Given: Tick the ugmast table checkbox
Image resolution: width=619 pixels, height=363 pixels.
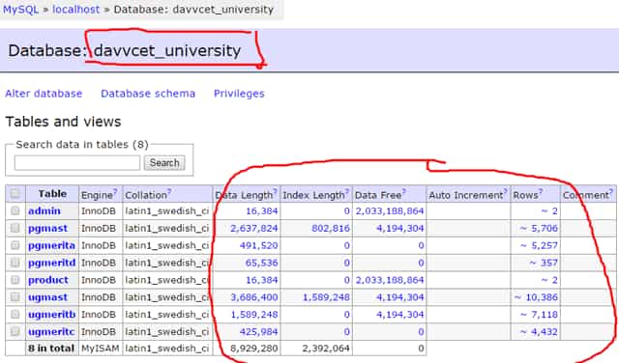Looking at the screenshot, I should [15, 296].
